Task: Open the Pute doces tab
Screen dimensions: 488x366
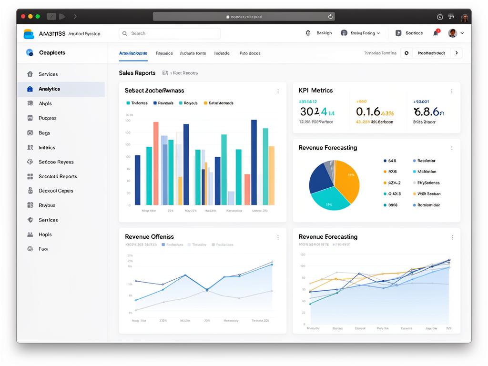Action: point(250,53)
